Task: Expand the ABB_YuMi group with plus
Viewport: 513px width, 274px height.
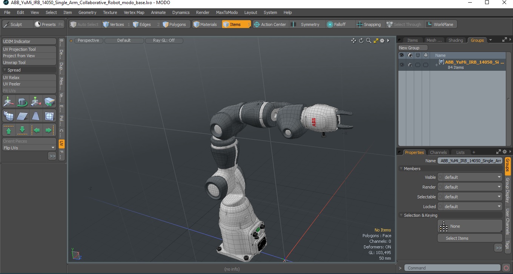Action: coord(436,65)
